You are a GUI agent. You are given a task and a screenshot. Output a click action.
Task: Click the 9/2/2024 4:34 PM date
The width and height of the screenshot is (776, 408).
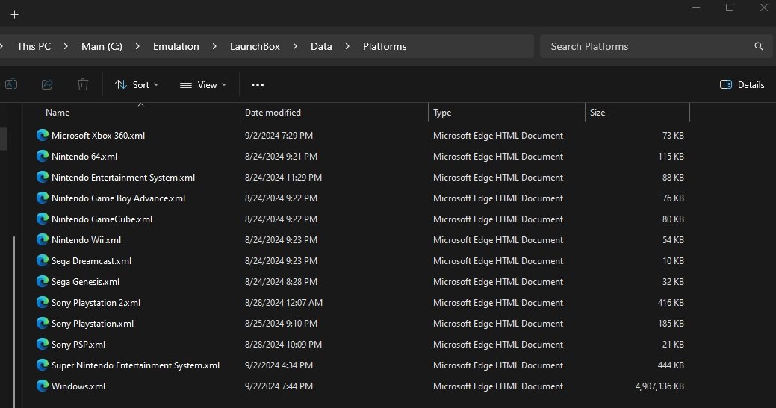click(279, 365)
